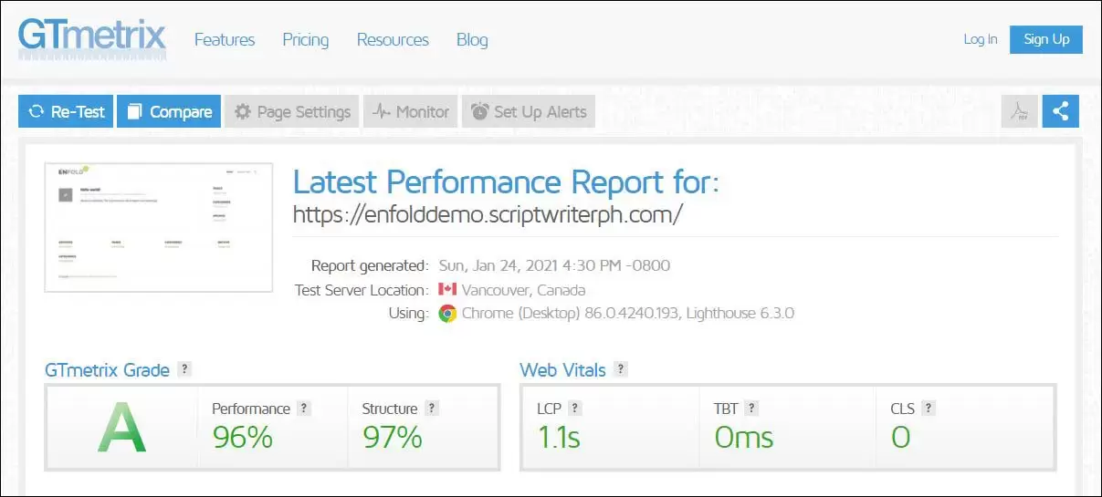Click the GTmetrix logo

[x=92, y=38]
